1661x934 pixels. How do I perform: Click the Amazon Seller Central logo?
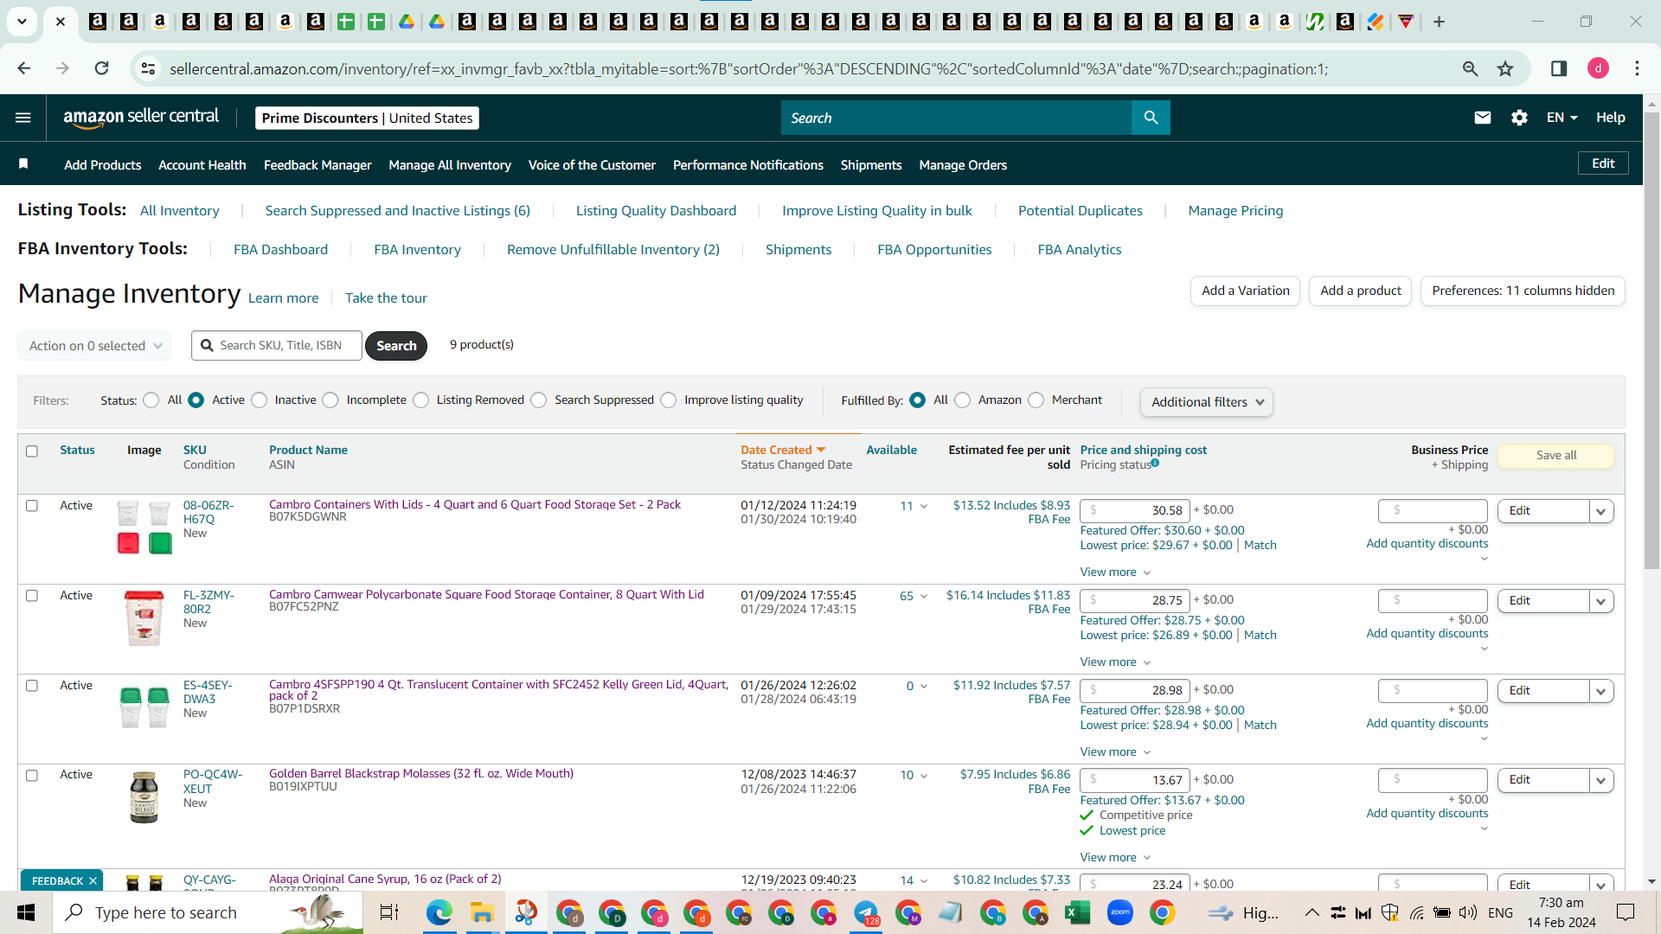tap(141, 118)
